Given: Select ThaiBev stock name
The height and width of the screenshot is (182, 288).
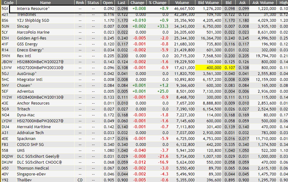Looking at the screenshot, I should click(24, 180).
